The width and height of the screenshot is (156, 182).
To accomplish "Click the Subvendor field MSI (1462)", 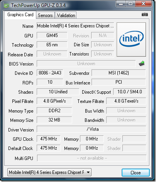I will [x=119, y=73].
